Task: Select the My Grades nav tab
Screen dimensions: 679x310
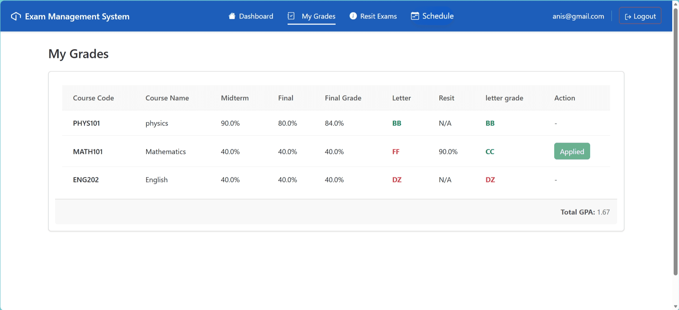Action: pos(311,16)
